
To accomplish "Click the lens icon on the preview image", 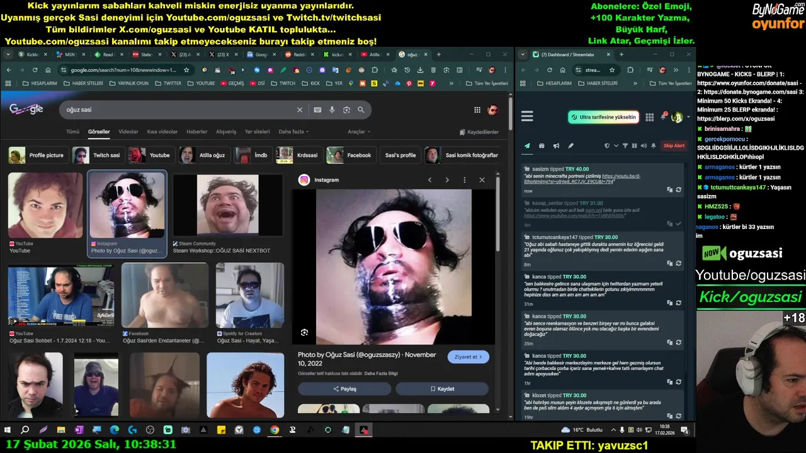I will click(x=305, y=332).
